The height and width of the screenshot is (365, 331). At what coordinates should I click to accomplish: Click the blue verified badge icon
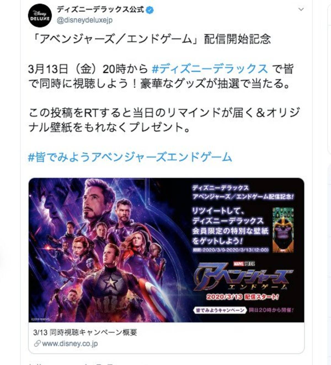[150, 10]
